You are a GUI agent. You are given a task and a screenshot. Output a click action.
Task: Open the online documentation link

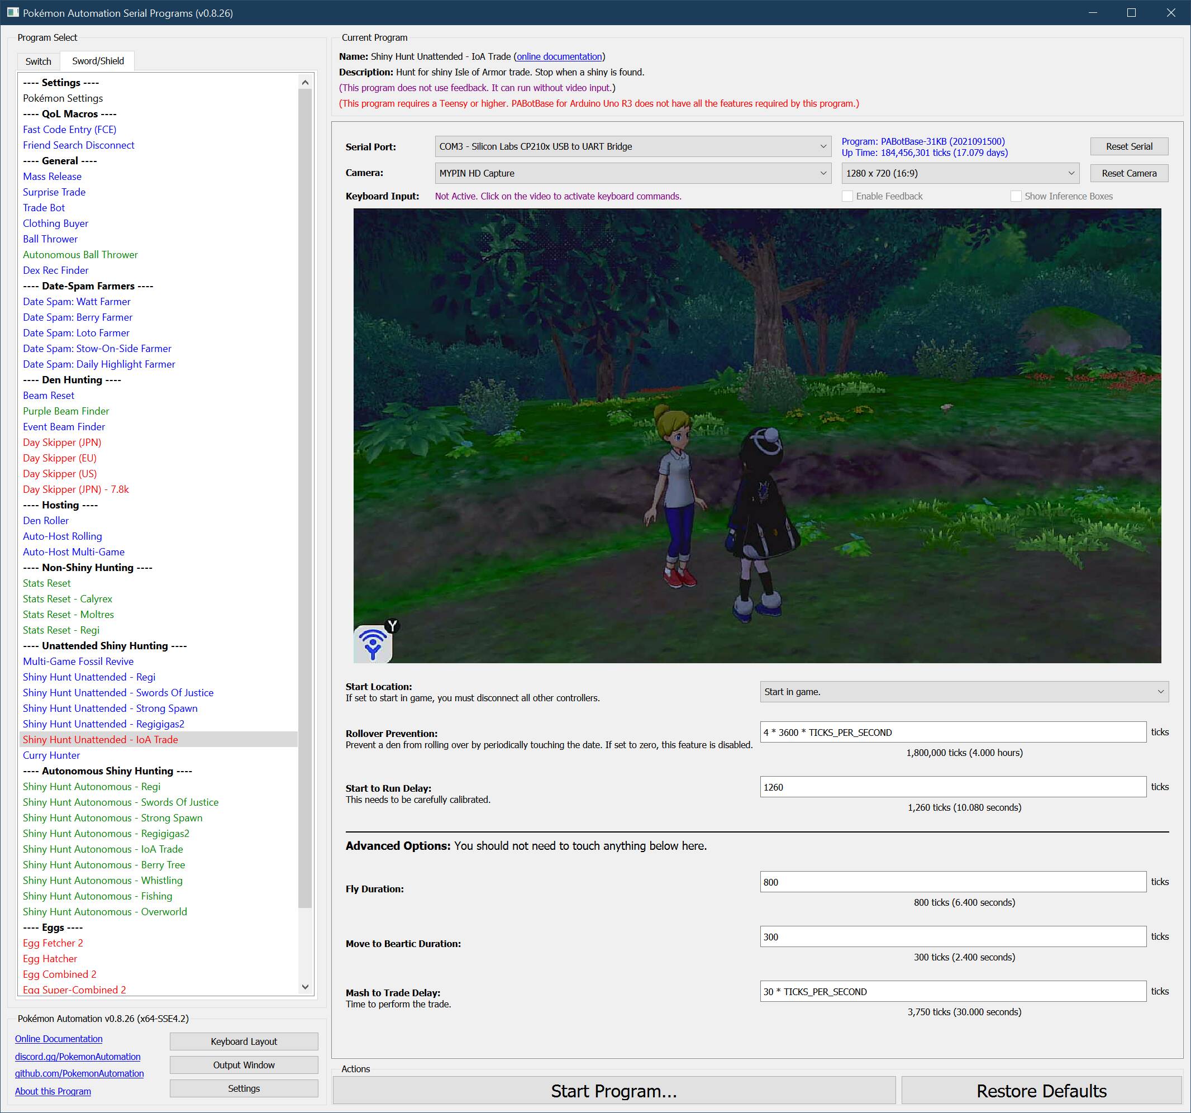pos(559,56)
